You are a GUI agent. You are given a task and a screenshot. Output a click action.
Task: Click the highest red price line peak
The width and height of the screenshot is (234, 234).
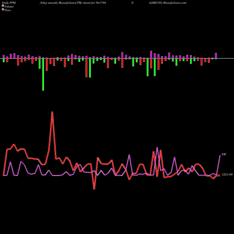[52, 112]
